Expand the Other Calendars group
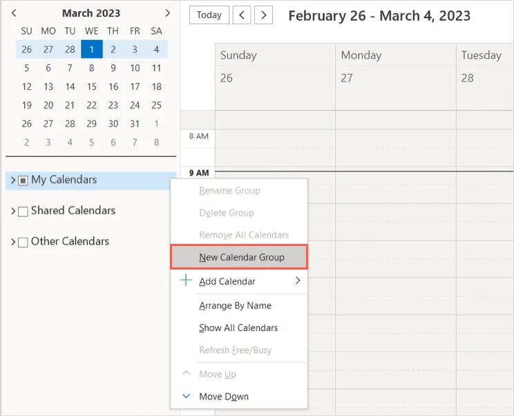 (x=13, y=243)
